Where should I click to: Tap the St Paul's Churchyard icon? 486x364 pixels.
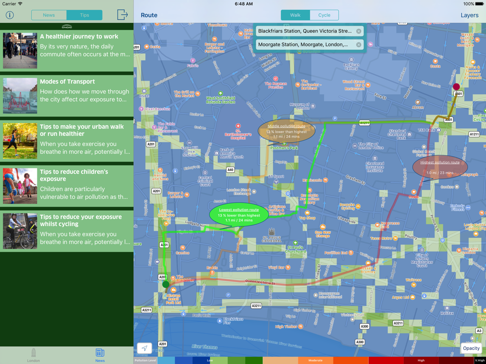click(x=295, y=243)
